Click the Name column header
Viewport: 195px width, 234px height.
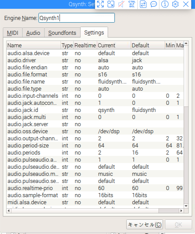coord(34,45)
